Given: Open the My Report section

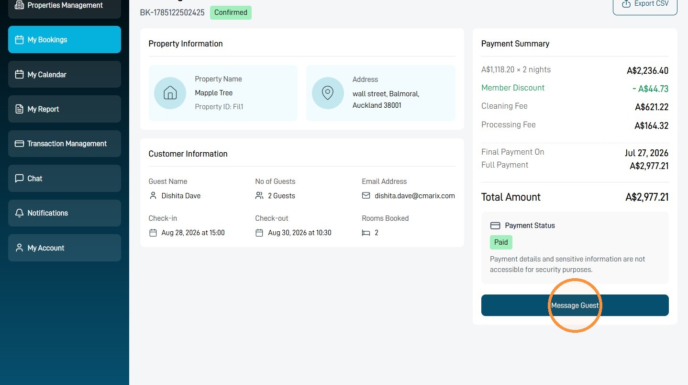Looking at the screenshot, I should click(65, 109).
